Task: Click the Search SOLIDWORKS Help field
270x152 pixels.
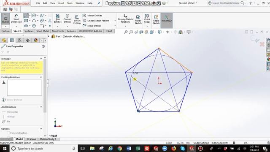Action: click(225, 3)
